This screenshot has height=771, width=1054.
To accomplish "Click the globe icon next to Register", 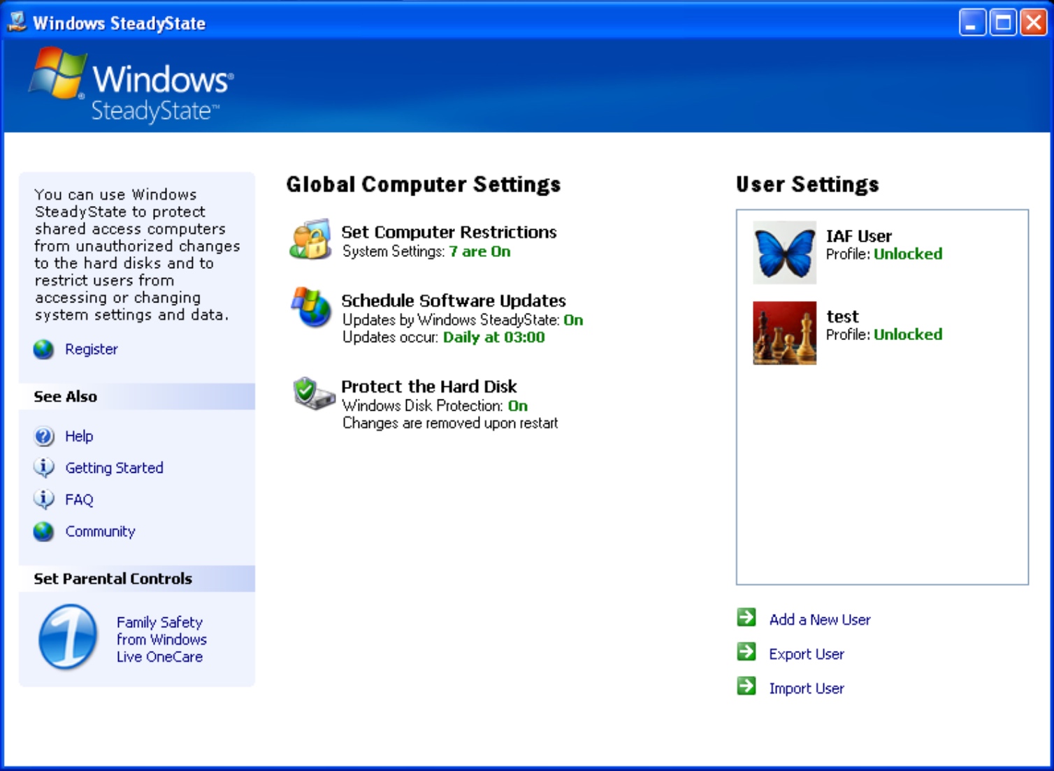I will pos(43,349).
